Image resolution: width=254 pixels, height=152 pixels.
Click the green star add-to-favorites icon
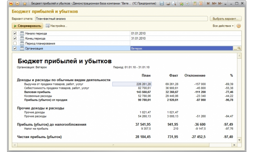tap(181, 3)
